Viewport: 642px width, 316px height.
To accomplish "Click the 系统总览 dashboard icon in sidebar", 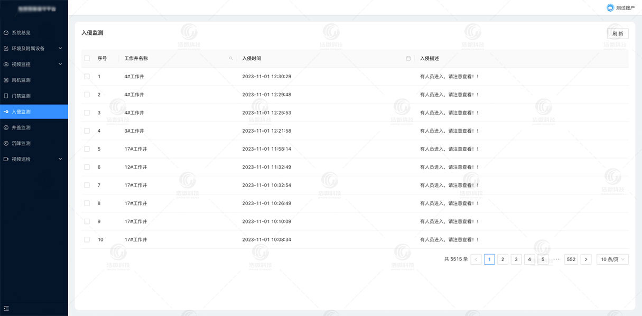I will click(6, 33).
